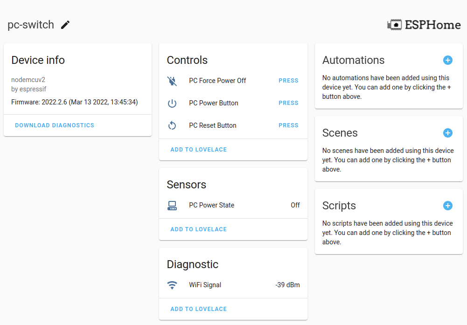Click the PC Power State value Off
The width and height of the screenshot is (467, 325).
tap(295, 205)
